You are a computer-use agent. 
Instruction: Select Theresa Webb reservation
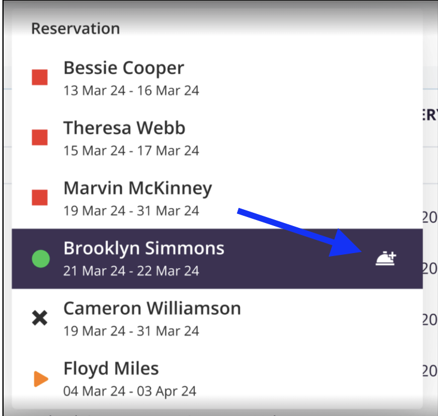tap(124, 128)
